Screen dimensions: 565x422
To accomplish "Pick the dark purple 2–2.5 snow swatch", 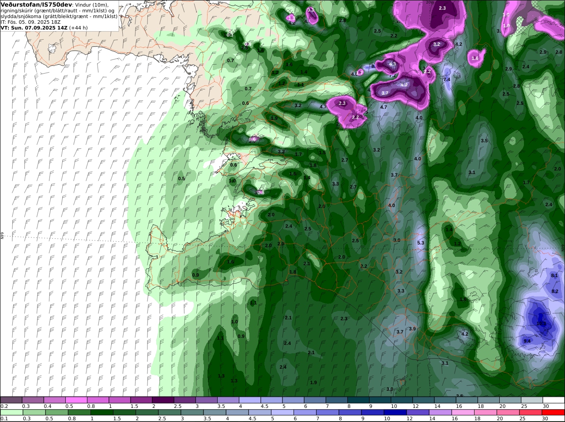I will pyautogui.click(x=163, y=400).
